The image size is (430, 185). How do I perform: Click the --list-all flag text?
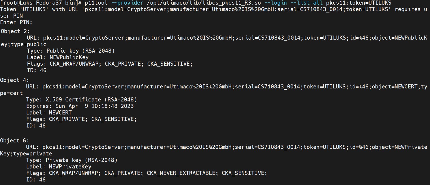(x=307, y=3)
